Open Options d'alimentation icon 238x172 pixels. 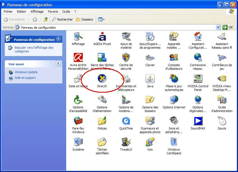[x=102, y=100]
